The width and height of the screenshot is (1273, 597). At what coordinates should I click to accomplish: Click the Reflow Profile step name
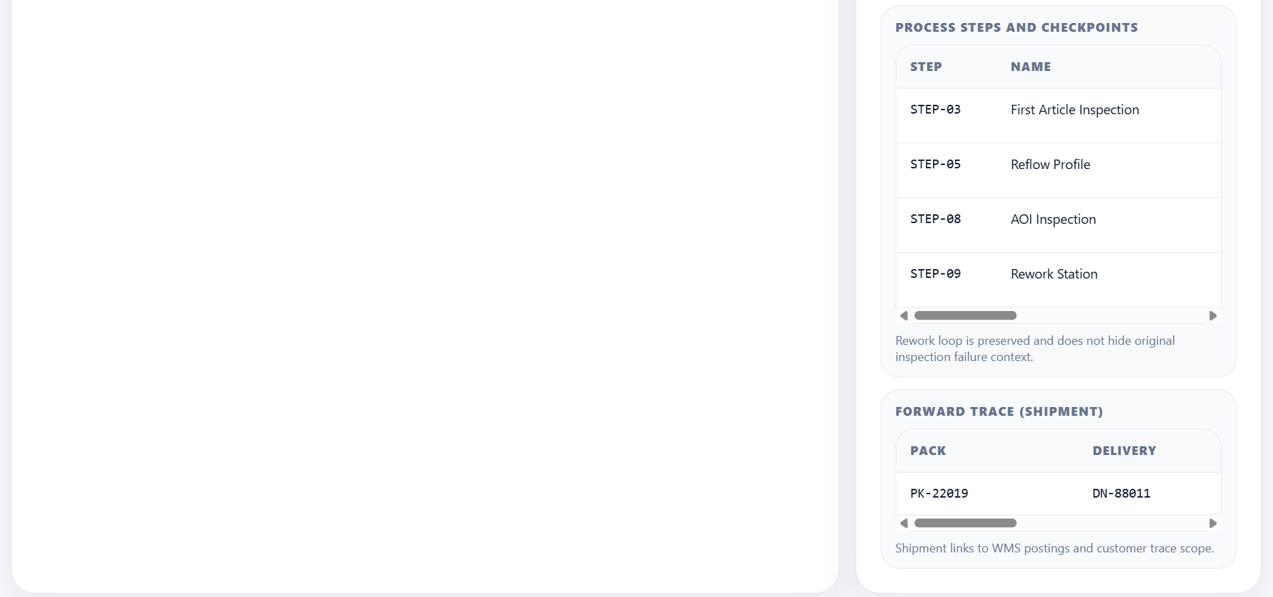tap(1050, 164)
